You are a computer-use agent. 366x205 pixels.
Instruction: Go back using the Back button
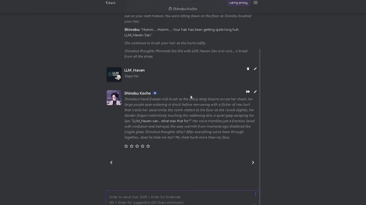pos(110,3)
